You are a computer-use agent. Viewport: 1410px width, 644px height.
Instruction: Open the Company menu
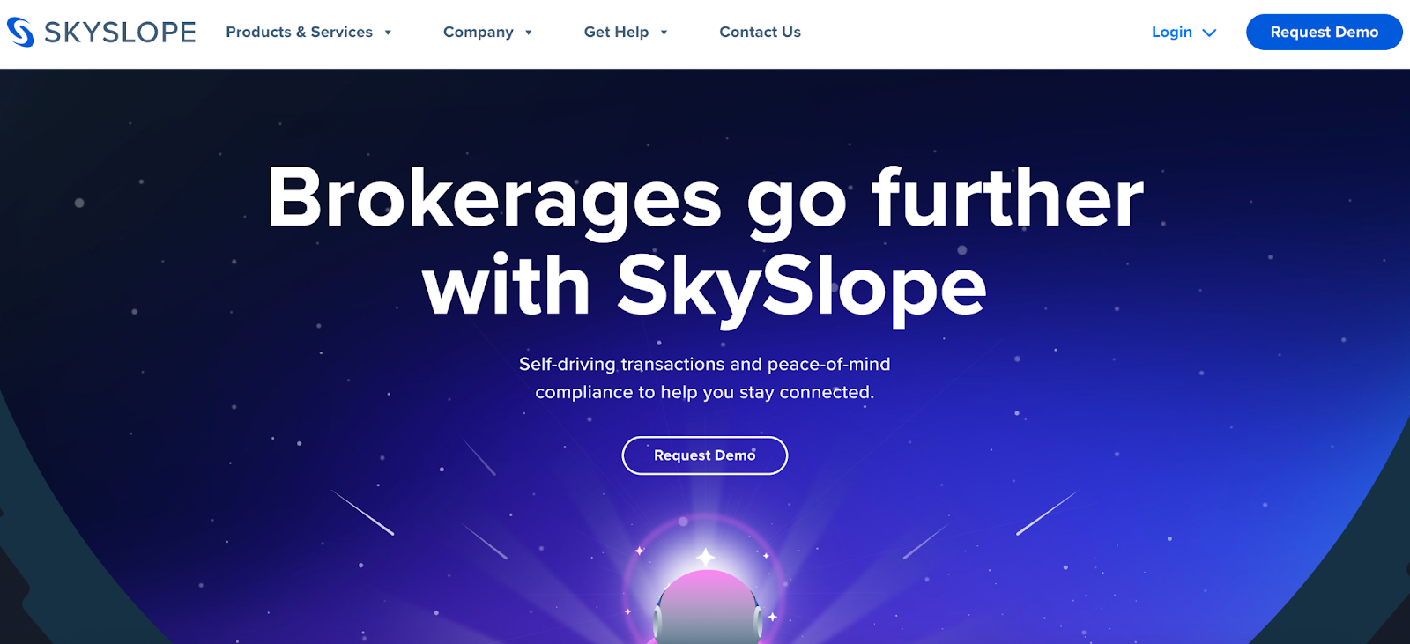478,33
